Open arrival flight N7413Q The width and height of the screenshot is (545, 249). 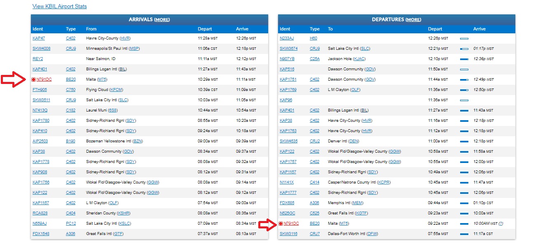(x=40, y=110)
